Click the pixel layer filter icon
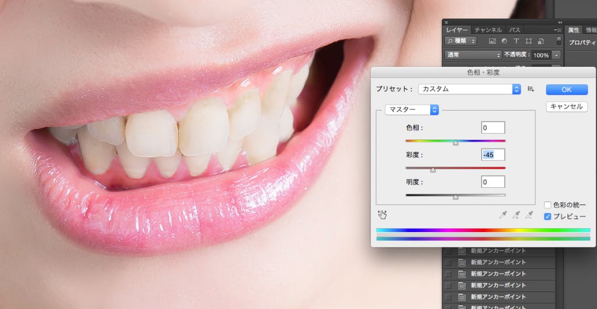 pos(492,41)
